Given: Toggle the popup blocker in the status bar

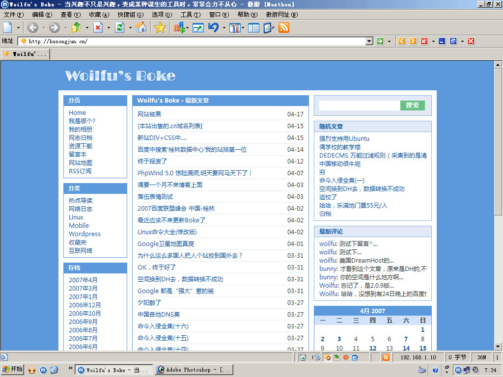Looking at the screenshot, I should coord(327,357).
